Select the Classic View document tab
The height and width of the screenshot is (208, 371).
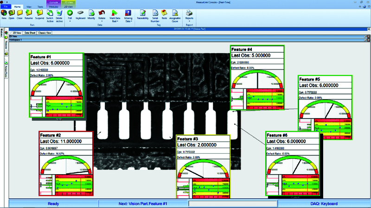(x=45, y=33)
